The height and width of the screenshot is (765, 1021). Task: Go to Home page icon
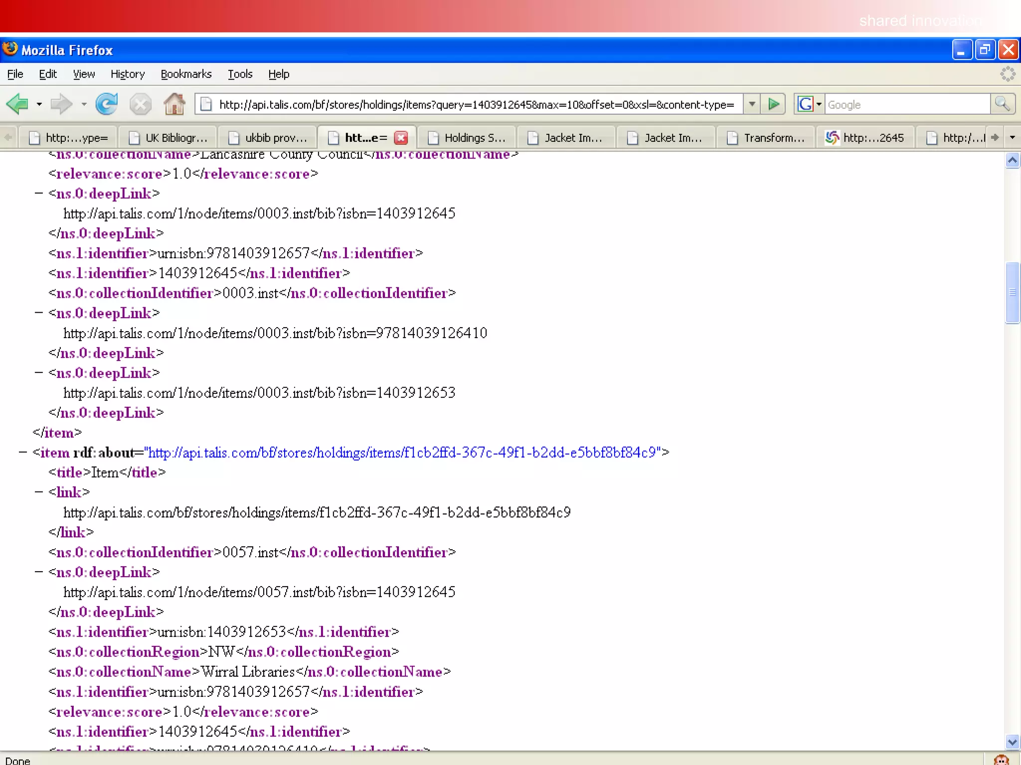coord(174,104)
